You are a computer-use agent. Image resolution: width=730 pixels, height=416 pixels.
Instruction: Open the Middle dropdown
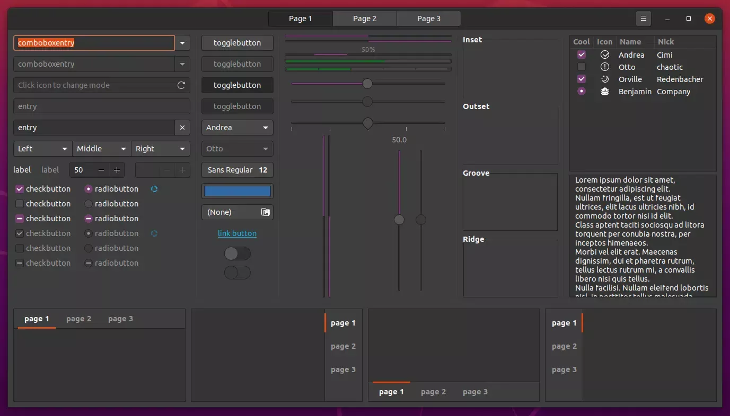(102, 149)
